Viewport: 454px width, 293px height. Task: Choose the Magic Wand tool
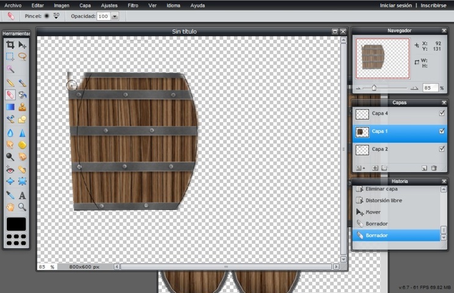[10, 69]
